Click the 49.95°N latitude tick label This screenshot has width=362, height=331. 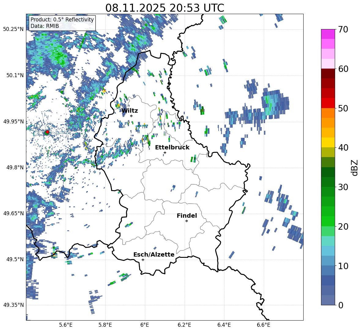[x=13, y=121]
